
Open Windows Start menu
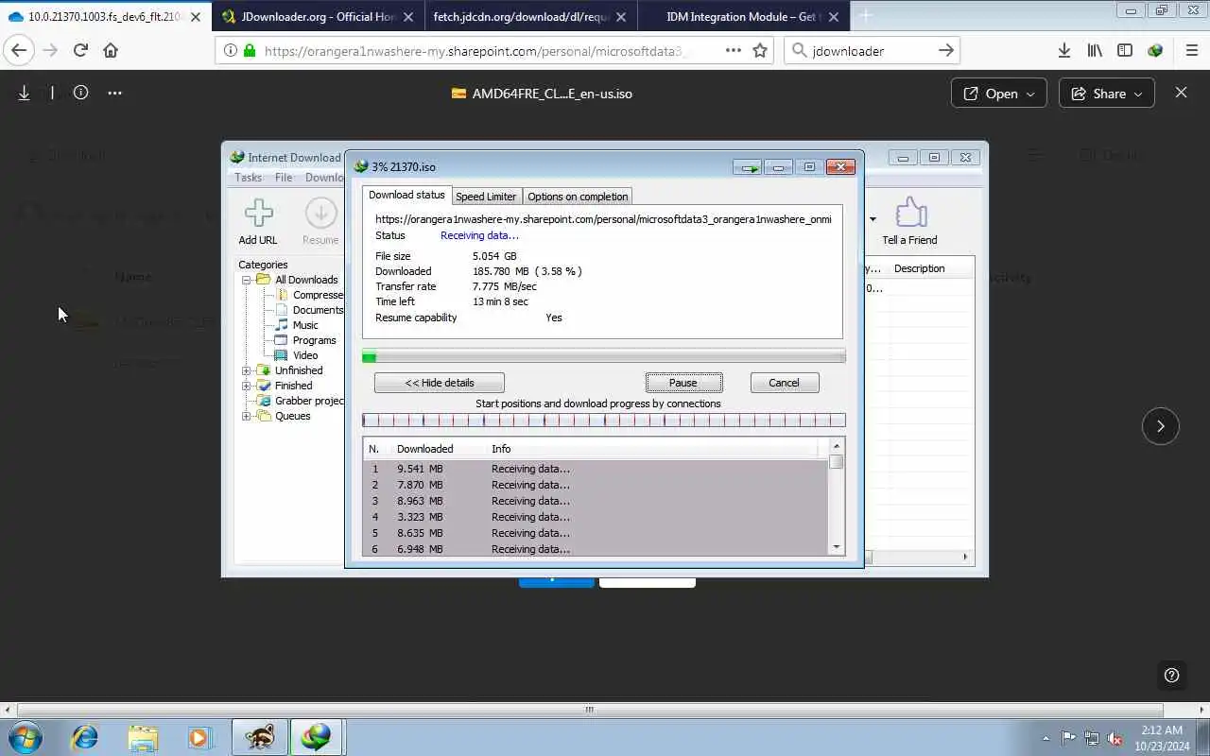pos(25,737)
